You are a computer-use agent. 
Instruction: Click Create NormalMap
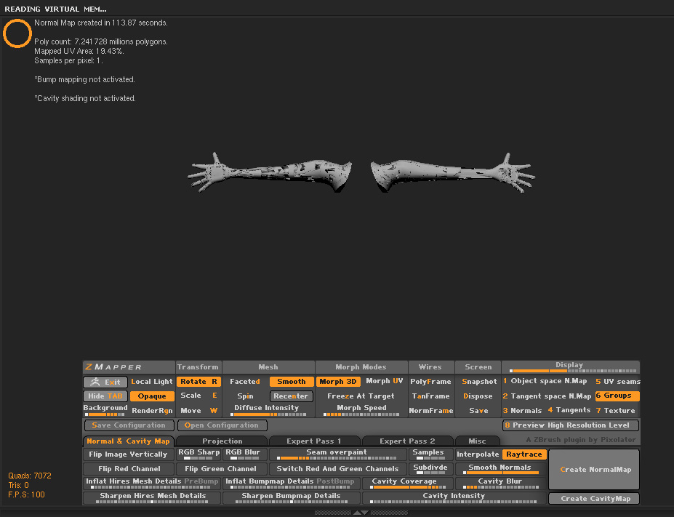[593, 469]
